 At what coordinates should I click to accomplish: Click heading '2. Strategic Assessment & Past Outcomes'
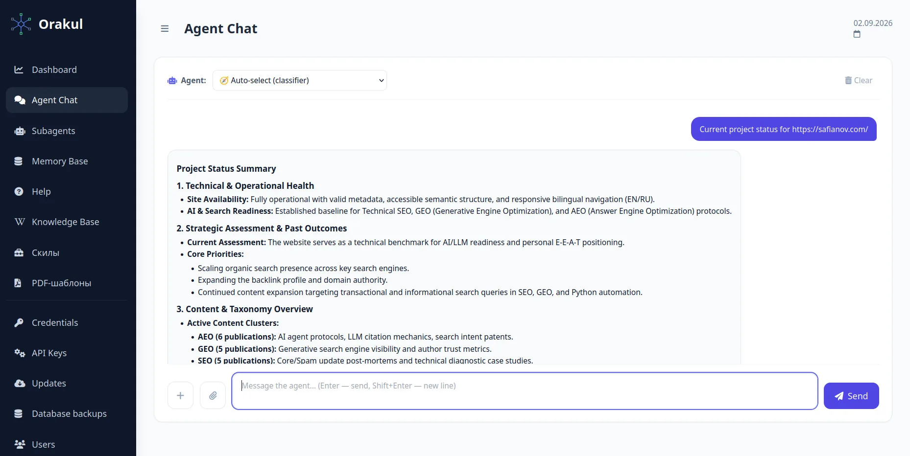[x=262, y=228]
